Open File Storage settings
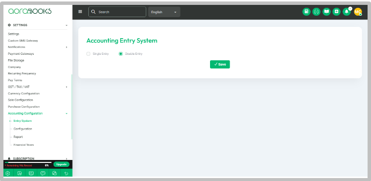Screen dimensions: 371x181 point(16,60)
